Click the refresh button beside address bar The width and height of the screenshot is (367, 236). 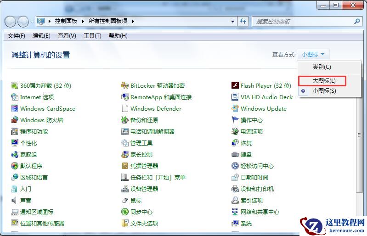243,22
